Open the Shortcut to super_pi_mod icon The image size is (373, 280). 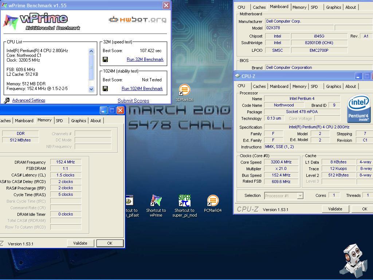[x=185, y=206]
